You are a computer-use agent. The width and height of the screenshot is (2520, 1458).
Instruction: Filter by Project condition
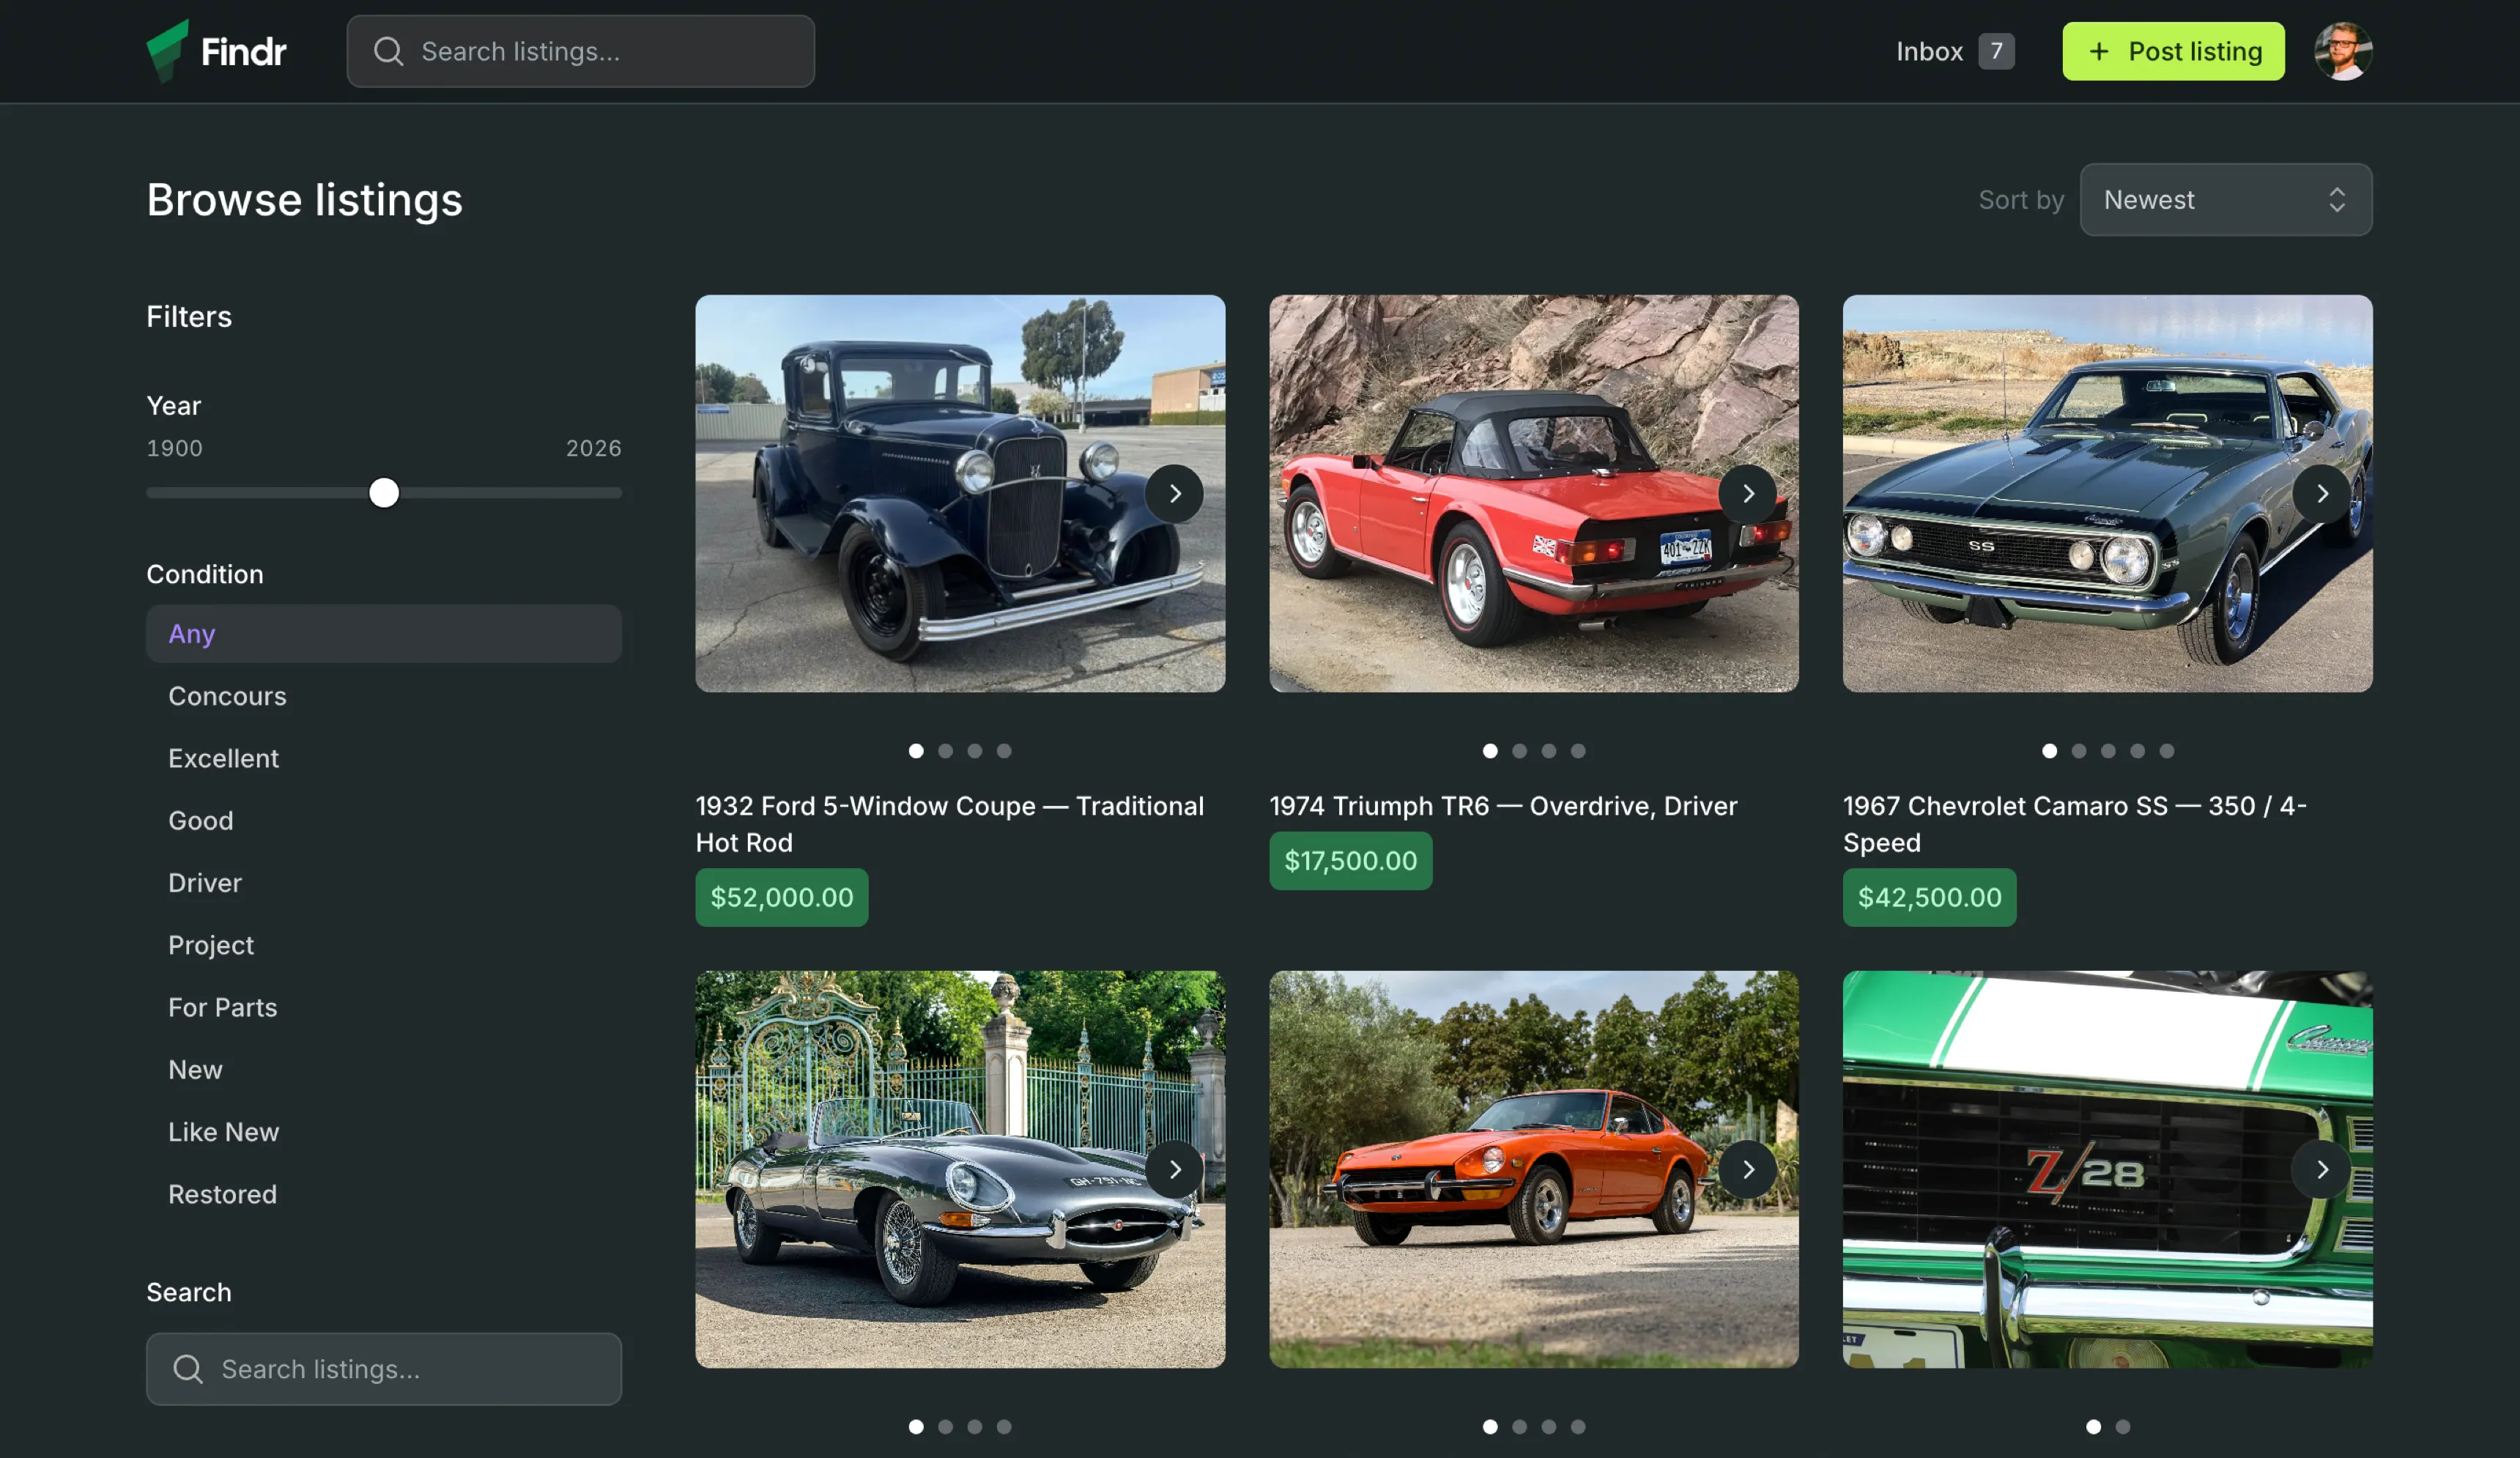(384, 945)
